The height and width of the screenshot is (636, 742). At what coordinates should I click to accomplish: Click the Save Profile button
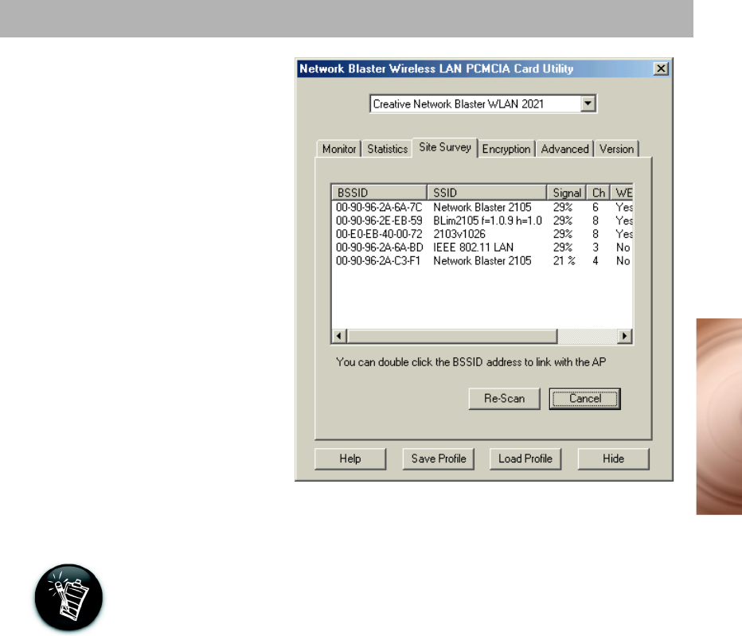[x=438, y=458]
